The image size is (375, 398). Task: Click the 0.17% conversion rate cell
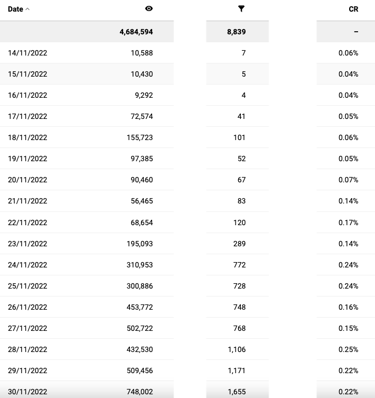[348, 222]
